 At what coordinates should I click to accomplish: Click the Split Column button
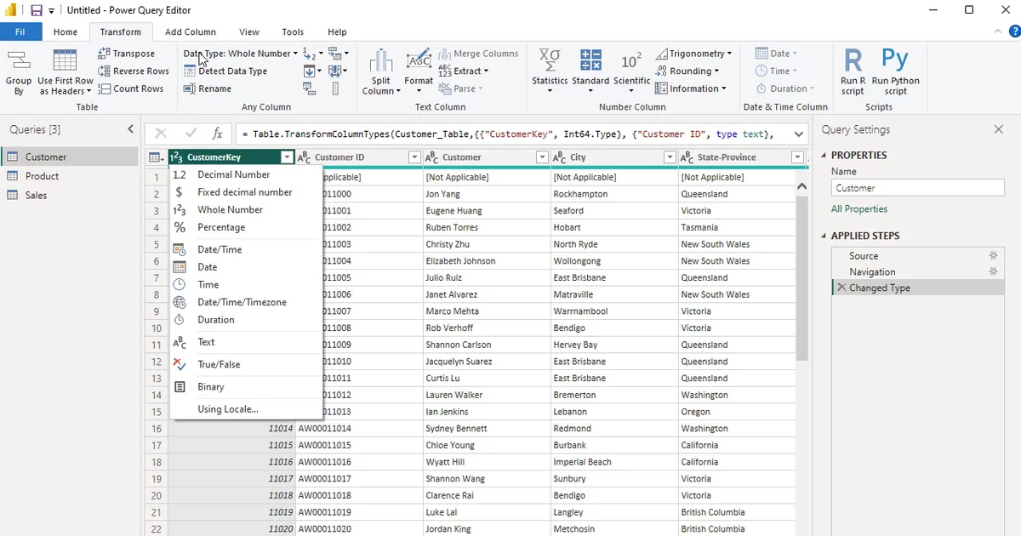(380, 72)
